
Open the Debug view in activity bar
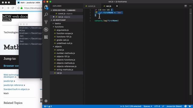point(46,29)
